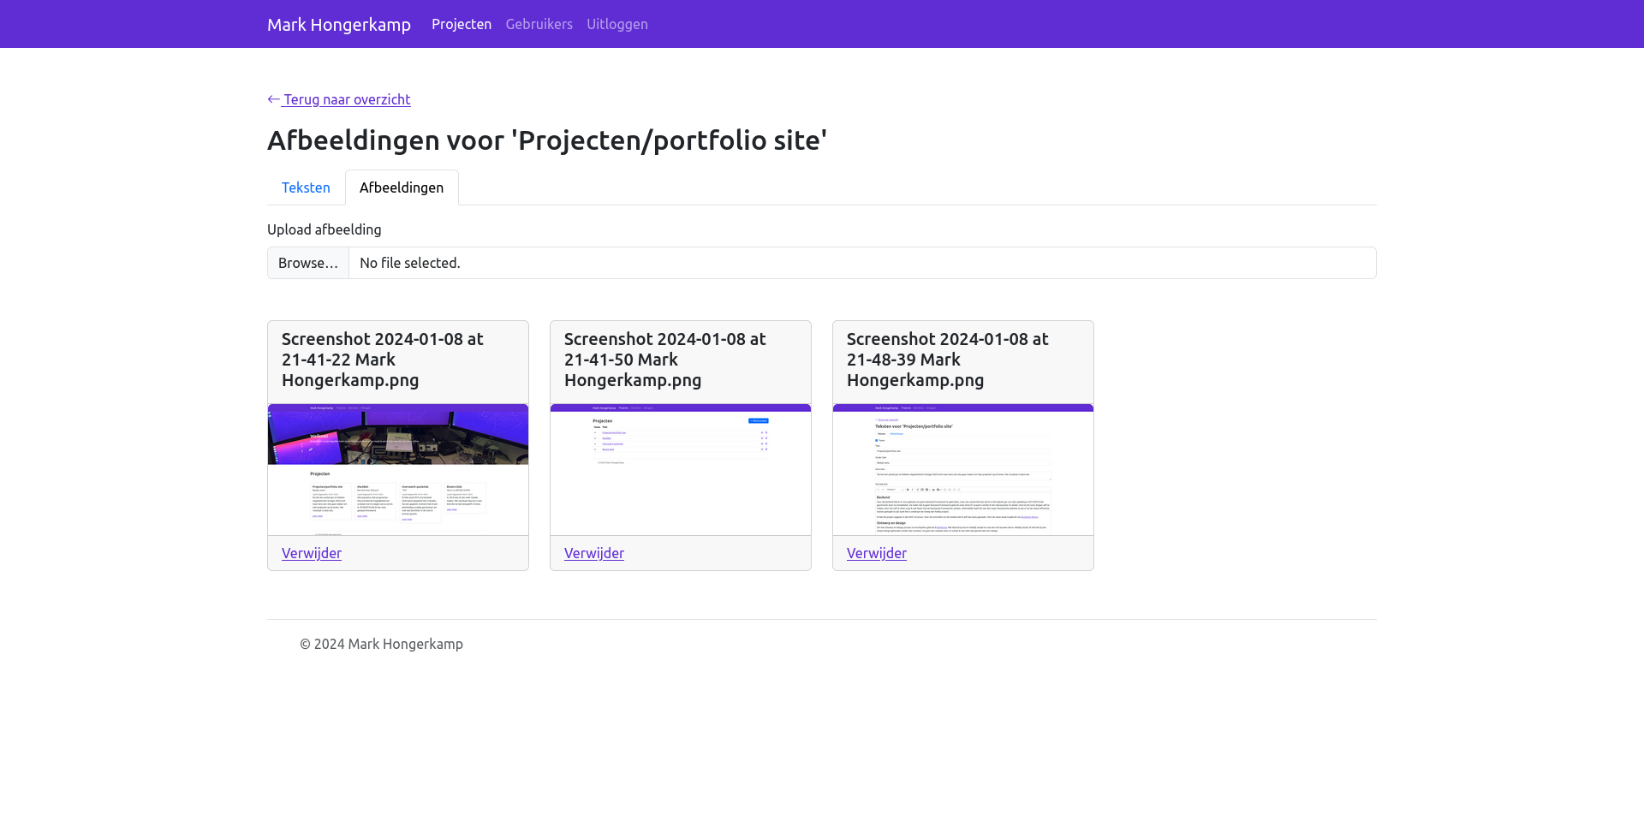Image resolution: width=1644 pixels, height=827 pixels.
Task: Open thumbnail of the 21-48-39 screenshot
Action: (x=963, y=469)
